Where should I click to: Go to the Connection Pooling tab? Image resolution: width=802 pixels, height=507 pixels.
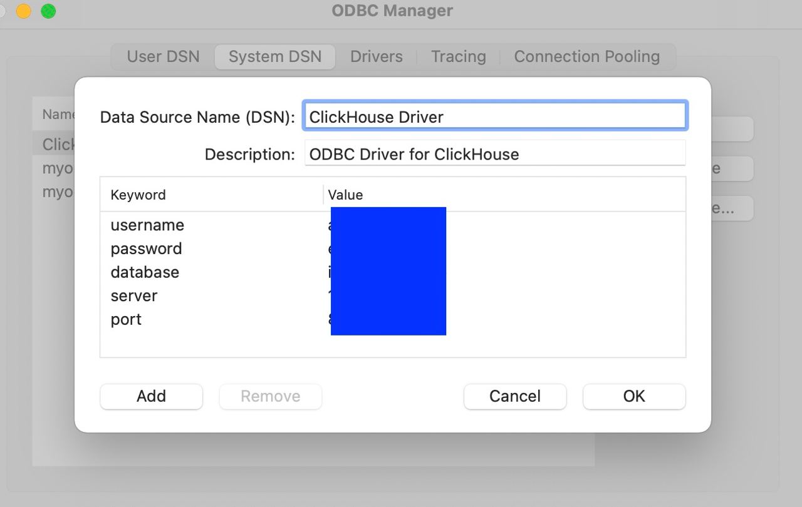point(586,56)
